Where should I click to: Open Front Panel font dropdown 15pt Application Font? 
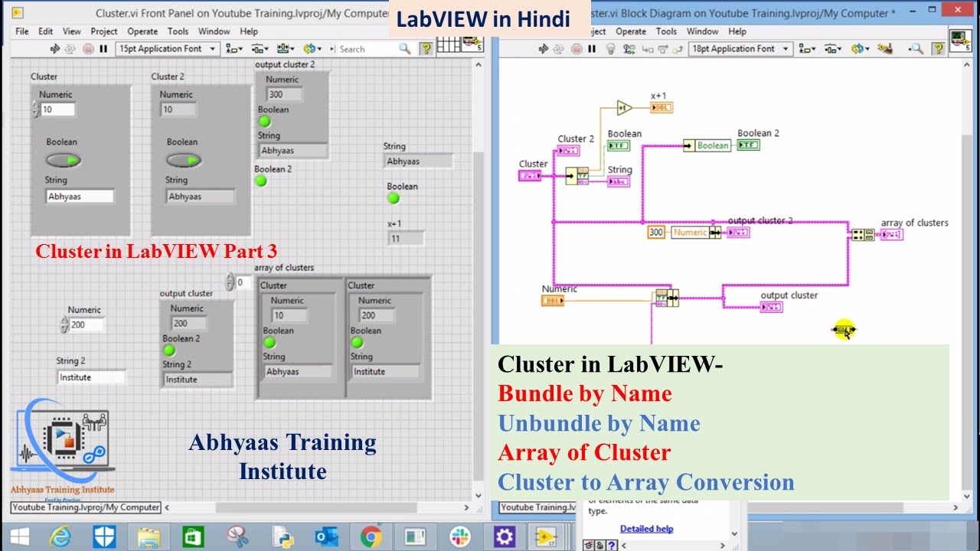pyautogui.click(x=168, y=48)
